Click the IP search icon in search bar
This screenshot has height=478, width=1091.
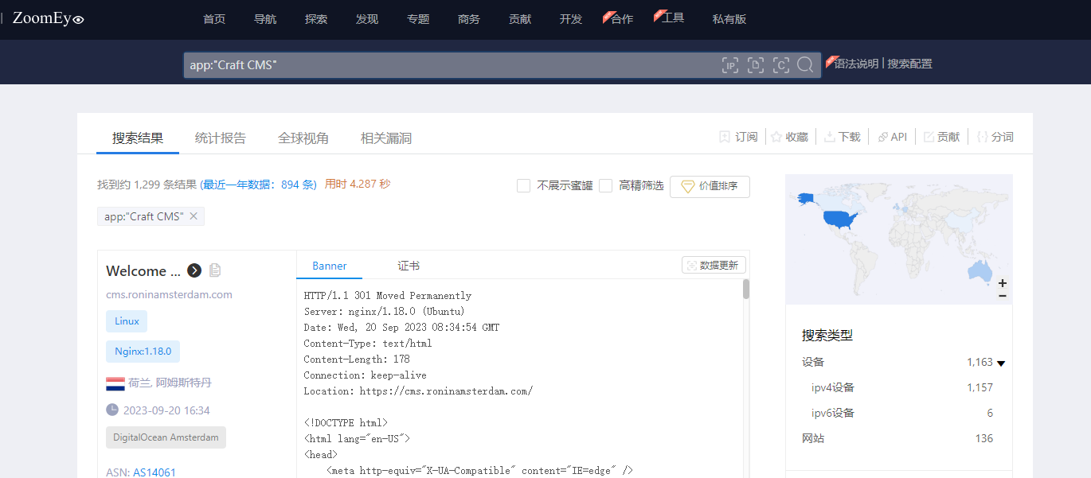[730, 65]
